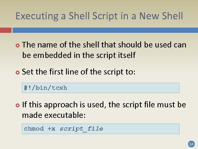Image resolution: width=198 pixels, height=149 pixels.
Task: Click the slide title "Executing a Shell Script"
Action: [x=99, y=16]
